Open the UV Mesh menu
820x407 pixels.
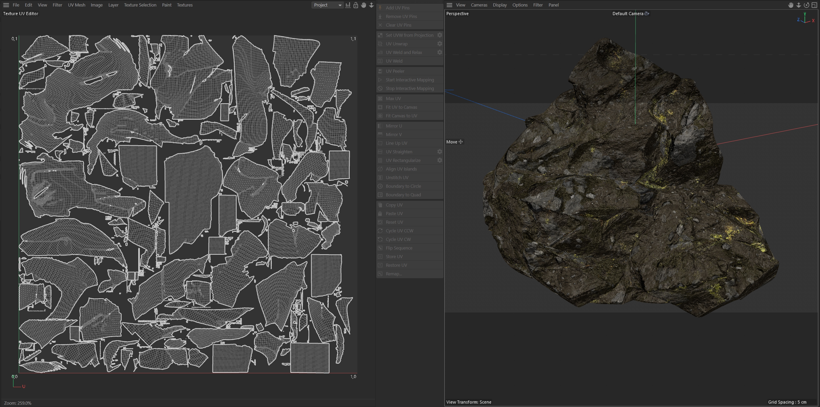click(76, 5)
